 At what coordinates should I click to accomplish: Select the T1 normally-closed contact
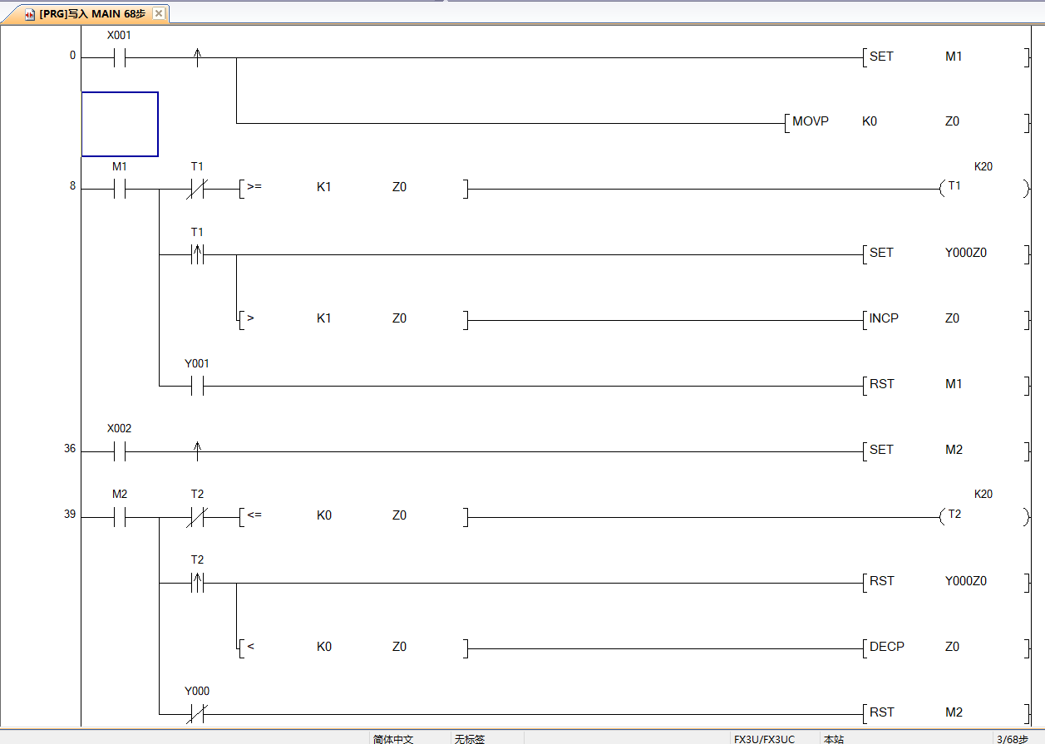tap(197, 189)
